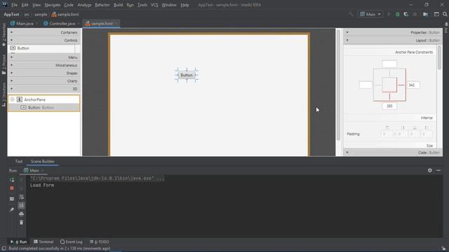
Task: Click the canvas vertical scrollbar
Action: 338,85
